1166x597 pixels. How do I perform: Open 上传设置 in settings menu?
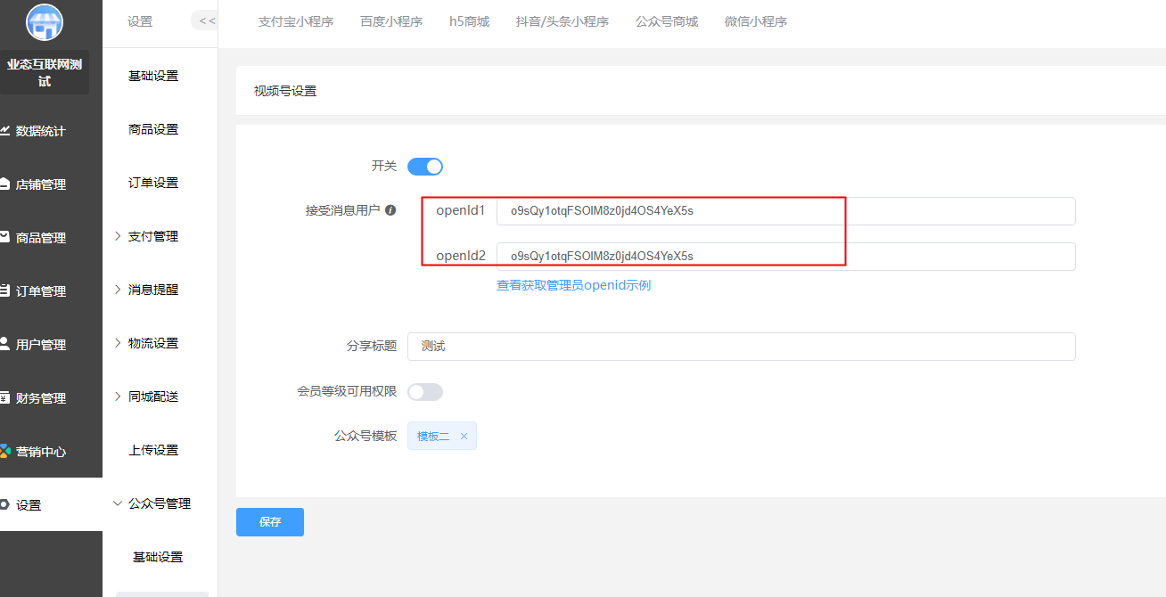pyautogui.click(x=153, y=450)
